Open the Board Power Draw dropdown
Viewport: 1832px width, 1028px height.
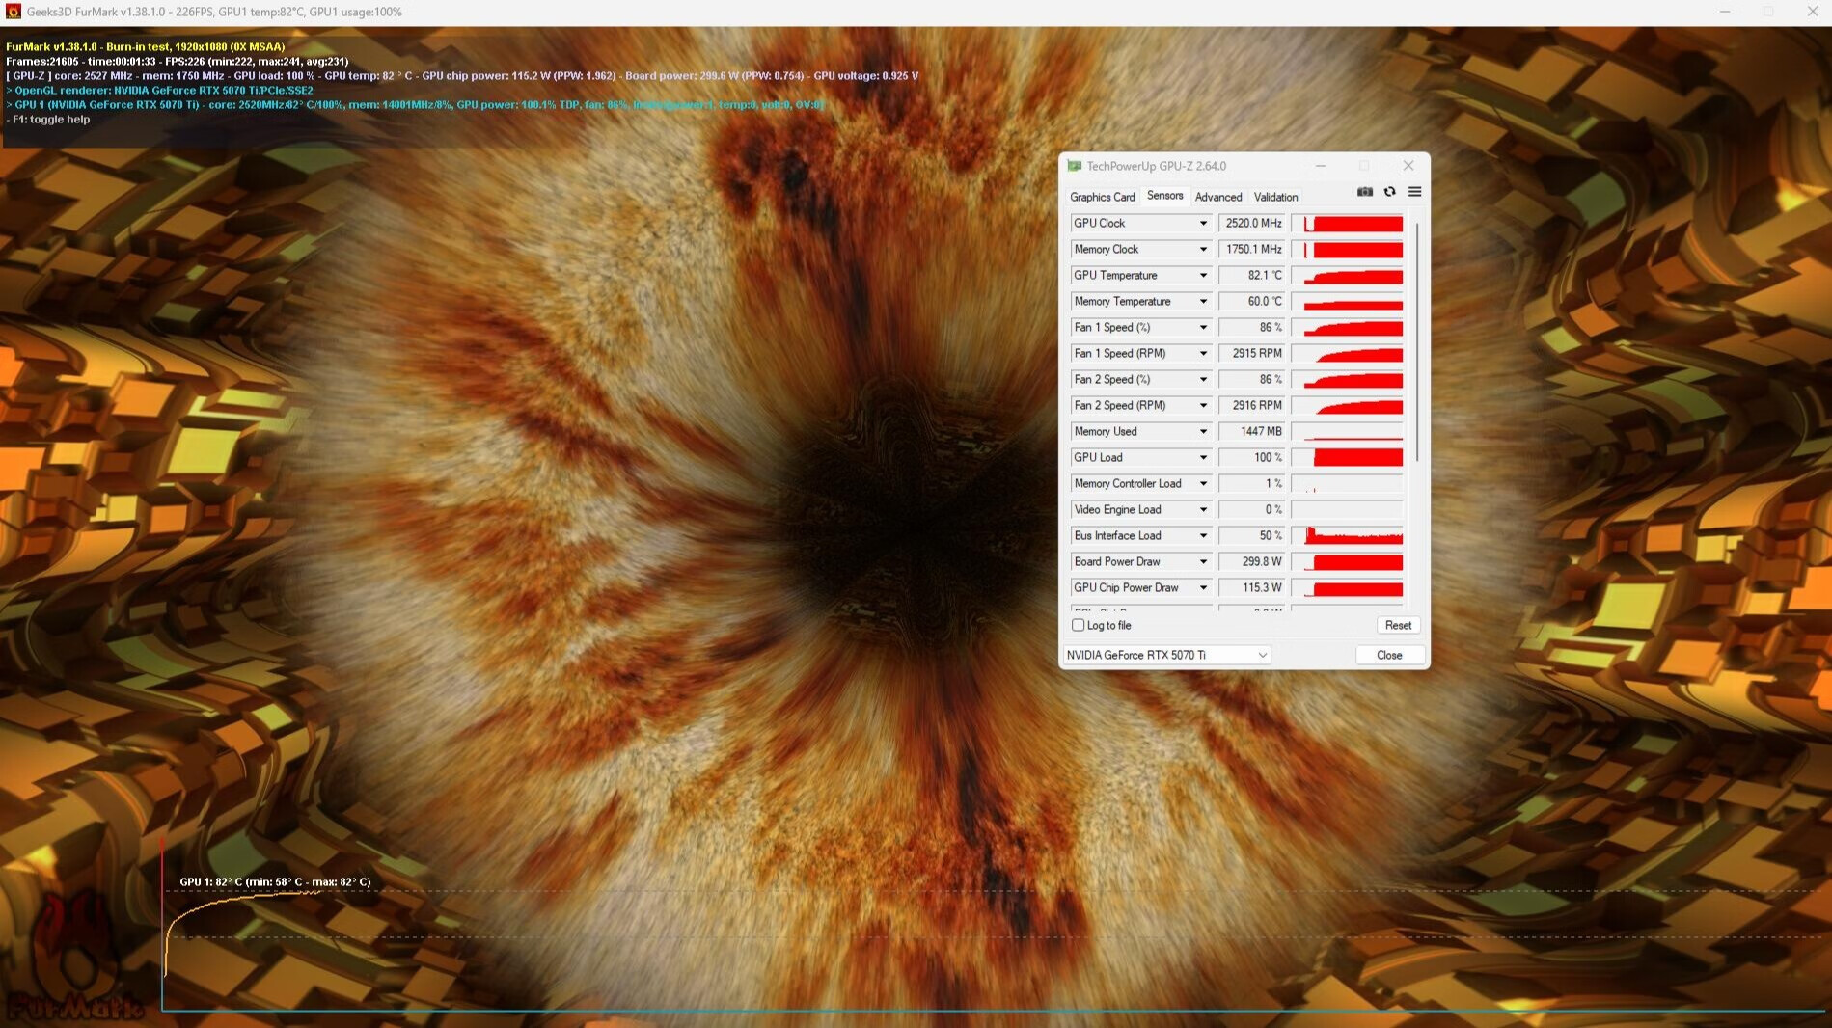[x=1203, y=561]
